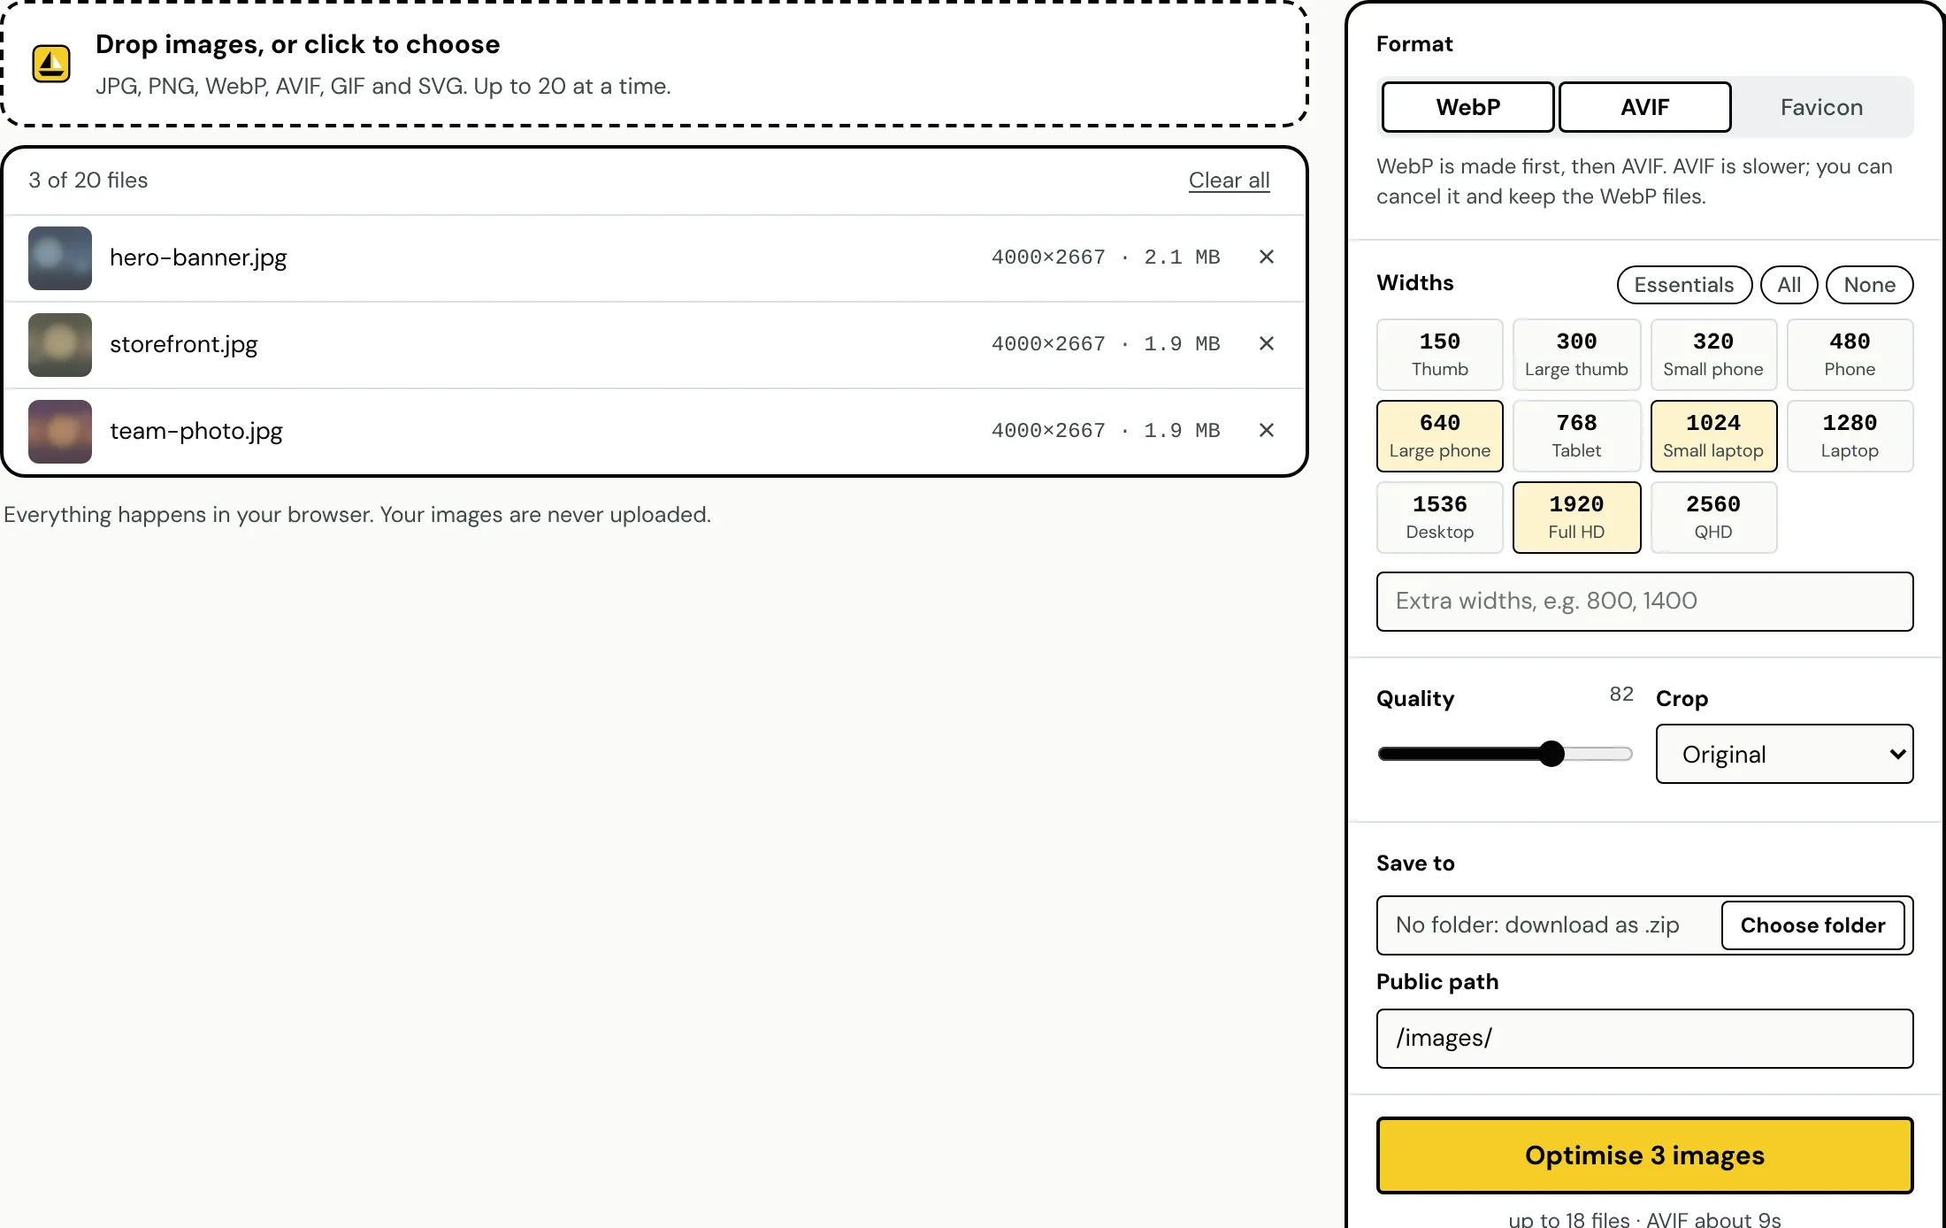Viewport: 1946px width, 1228px height.
Task: Enable the 320 Small phone width
Action: point(1713,355)
